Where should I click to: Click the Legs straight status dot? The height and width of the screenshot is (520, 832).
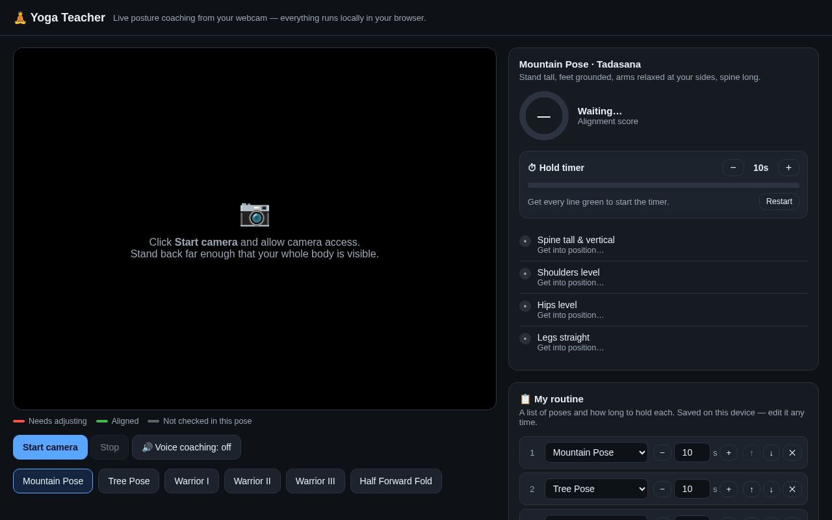525,339
